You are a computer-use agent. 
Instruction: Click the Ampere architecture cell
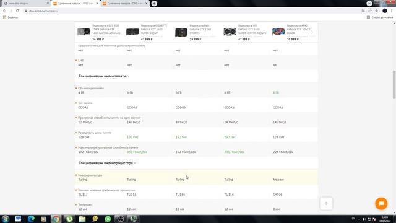coord(278,180)
